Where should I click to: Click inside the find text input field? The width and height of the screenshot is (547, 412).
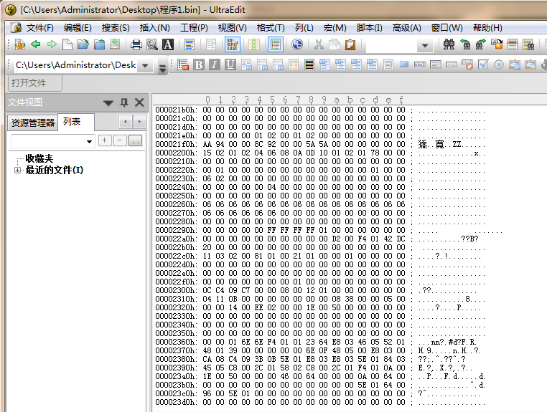(392, 45)
